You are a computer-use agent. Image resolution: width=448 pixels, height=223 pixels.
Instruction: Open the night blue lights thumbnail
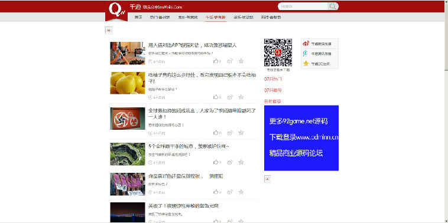click(128, 212)
